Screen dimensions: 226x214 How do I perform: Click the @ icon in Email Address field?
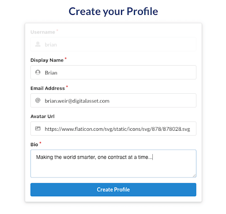pos(38,100)
